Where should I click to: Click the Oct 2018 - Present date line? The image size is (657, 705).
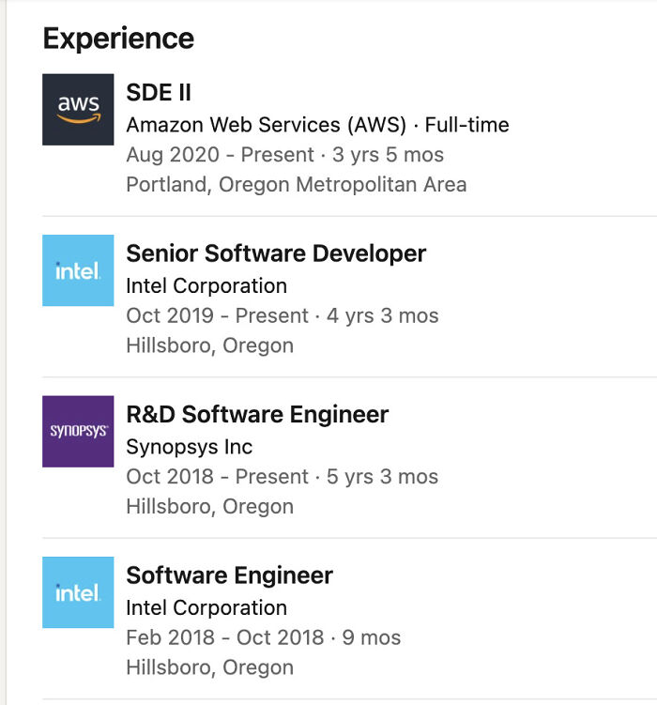pos(282,476)
